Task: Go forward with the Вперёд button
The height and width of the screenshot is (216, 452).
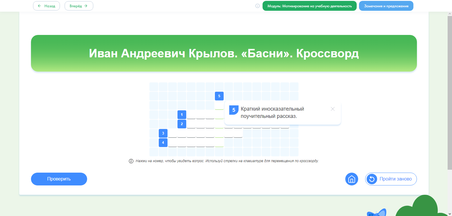Action: point(79,6)
